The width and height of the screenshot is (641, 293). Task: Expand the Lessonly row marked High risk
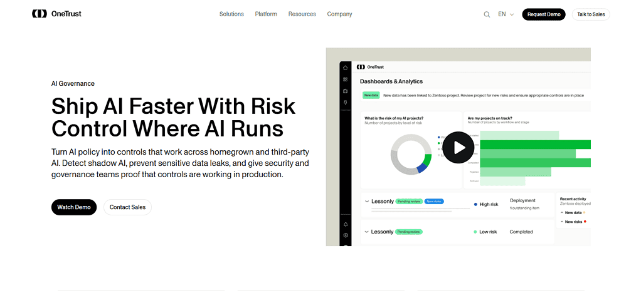click(x=367, y=201)
